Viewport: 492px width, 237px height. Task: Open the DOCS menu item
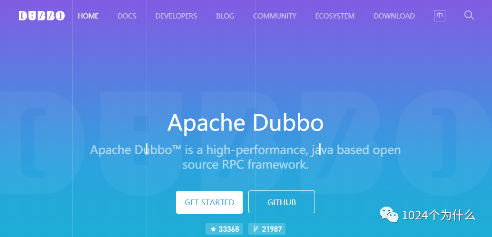pyautogui.click(x=127, y=16)
